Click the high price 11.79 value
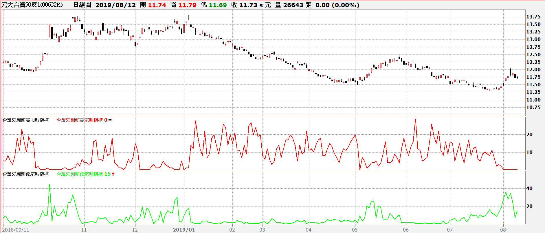This screenshot has height=233, width=545. [x=187, y=5]
